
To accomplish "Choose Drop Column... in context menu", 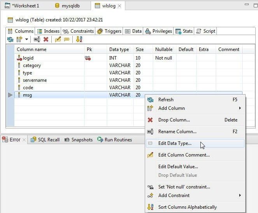I will click(195, 120).
